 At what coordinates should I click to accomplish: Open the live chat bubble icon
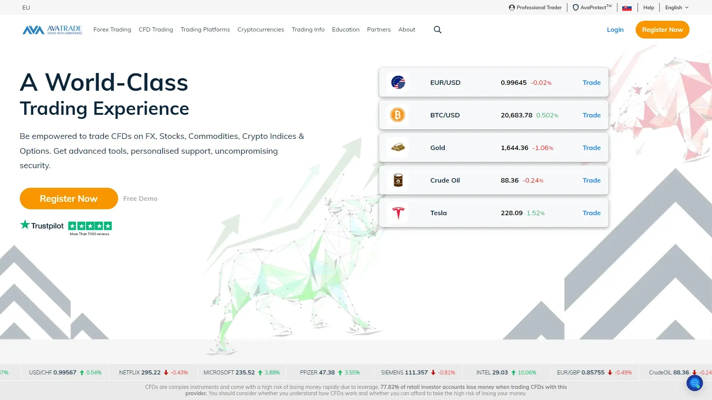(x=695, y=383)
